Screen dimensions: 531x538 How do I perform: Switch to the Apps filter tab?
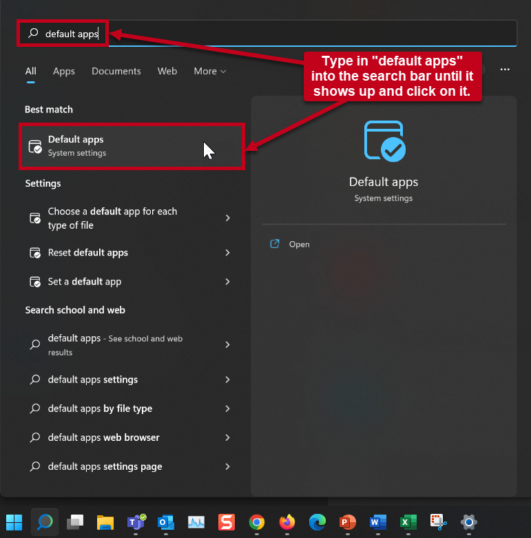pos(64,71)
